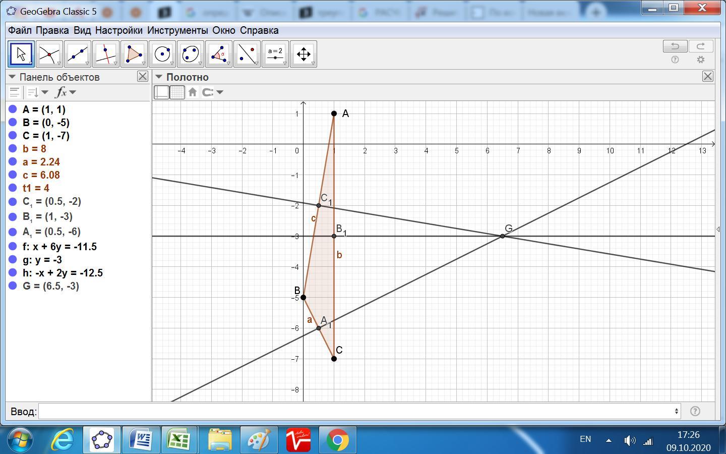Open the Справка menu
726x454 pixels.
point(259,30)
